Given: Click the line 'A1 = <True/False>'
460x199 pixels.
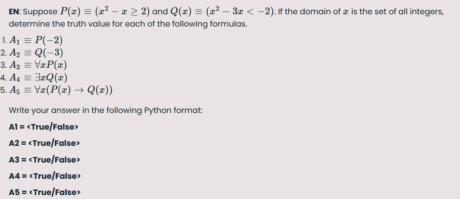Looking at the screenshot, I should pos(44,127).
